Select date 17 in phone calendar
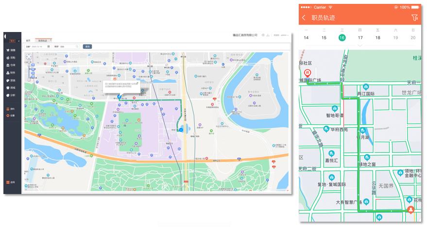This screenshot has width=427, height=227. click(x=360, y=37)
